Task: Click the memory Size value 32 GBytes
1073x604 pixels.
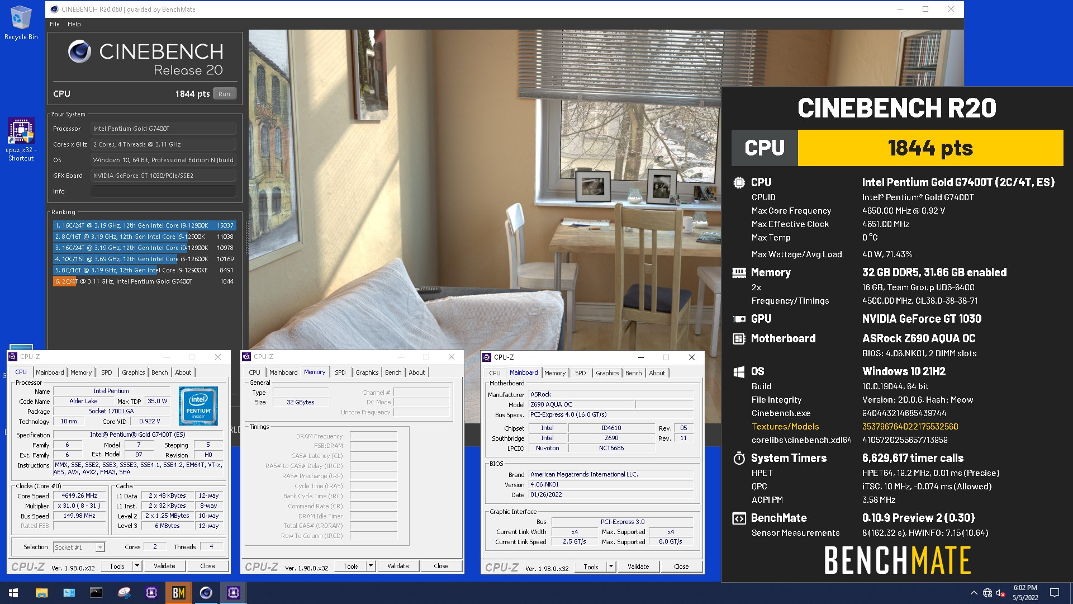Action: [301, 402]
